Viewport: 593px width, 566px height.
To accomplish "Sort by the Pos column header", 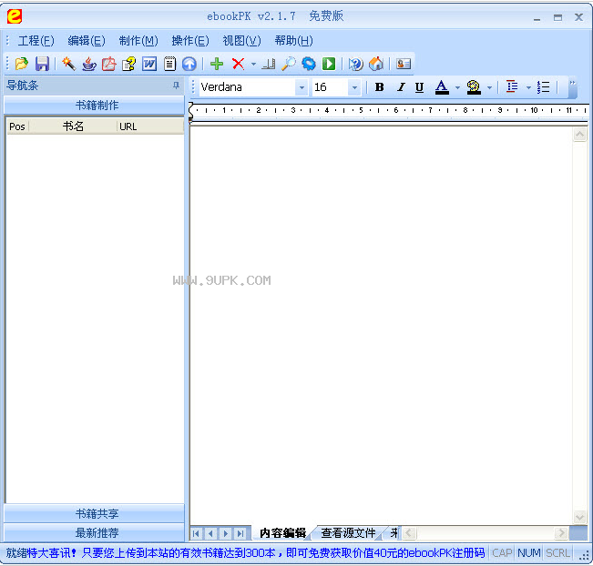I will click(x=17, y=126).
